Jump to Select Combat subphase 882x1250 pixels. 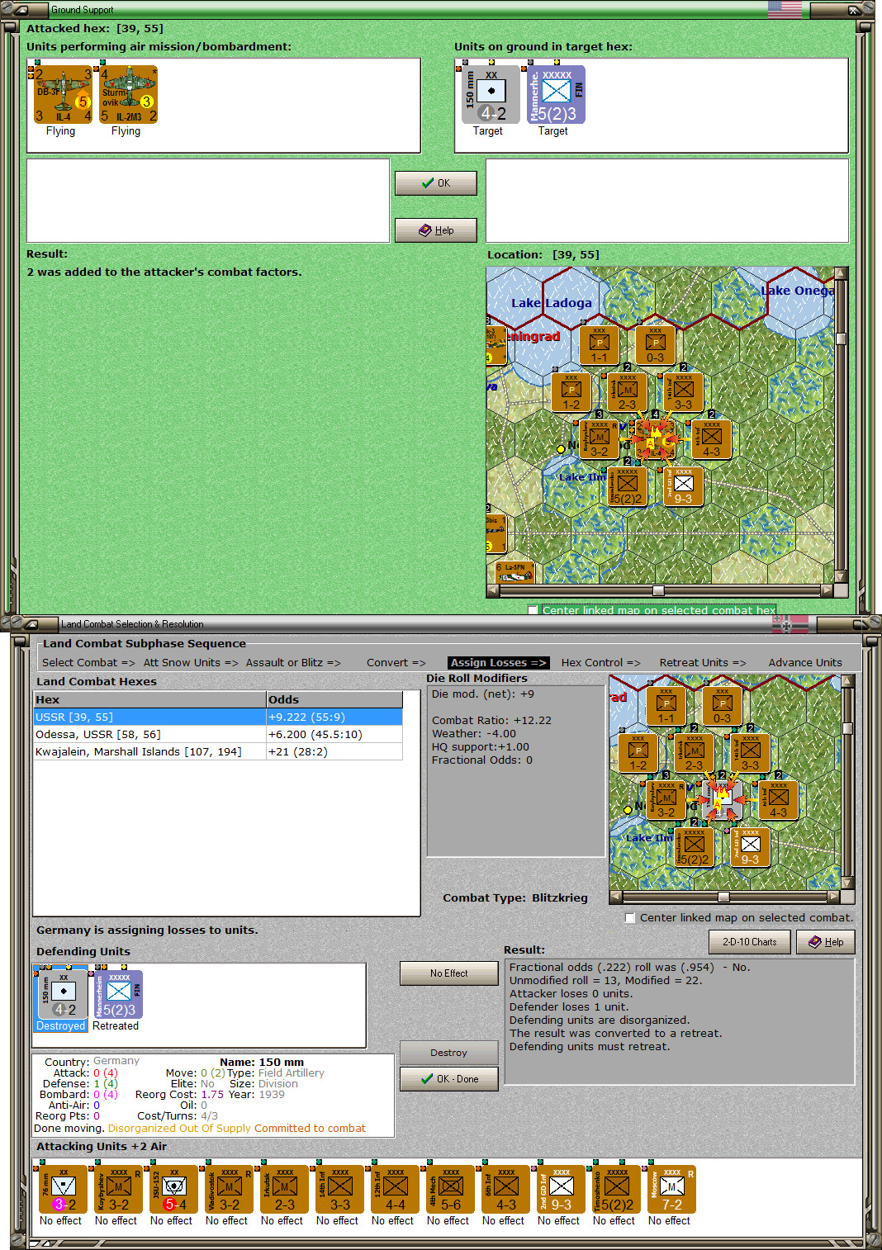click(x=88, y=662)
